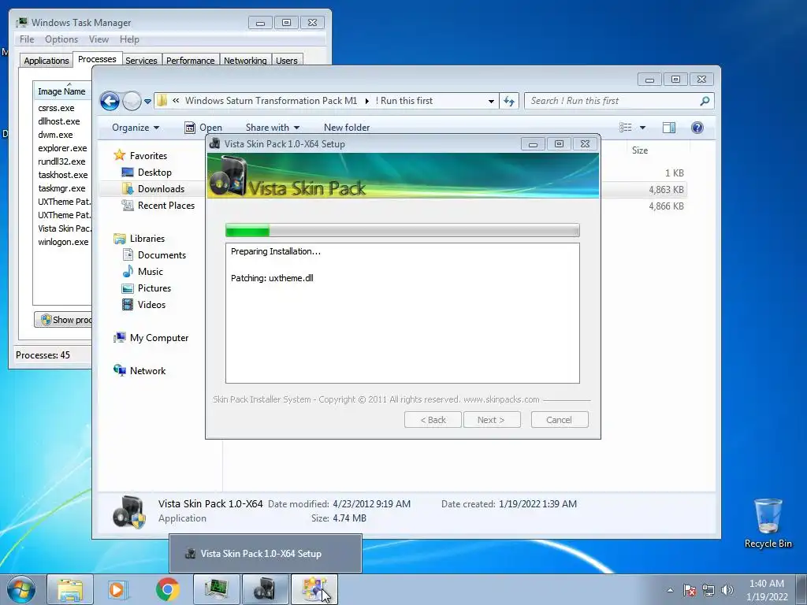Open the recent pages dropdown arrow
807x605 pixels.
pos(147,102)
